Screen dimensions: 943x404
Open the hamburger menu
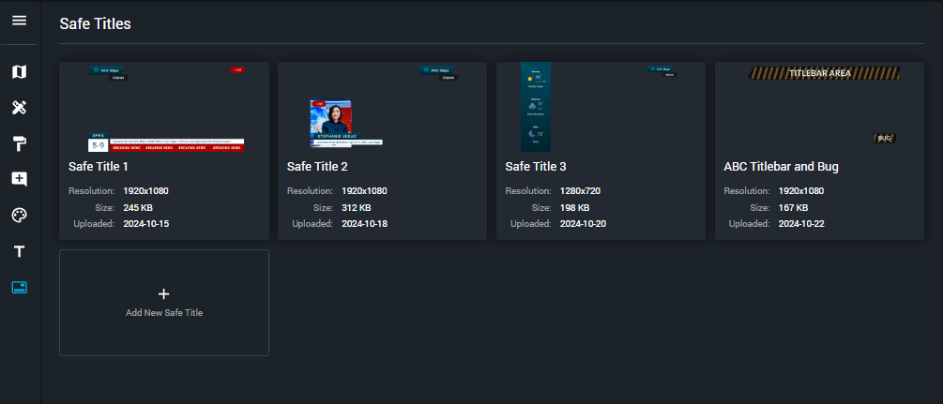click(x=19, y=21)
